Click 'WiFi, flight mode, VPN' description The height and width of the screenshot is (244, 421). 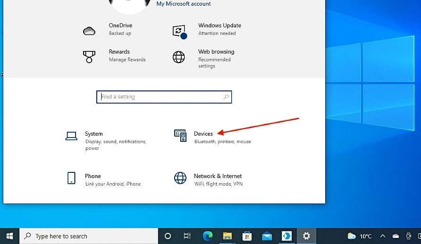(x=218, y=184)
